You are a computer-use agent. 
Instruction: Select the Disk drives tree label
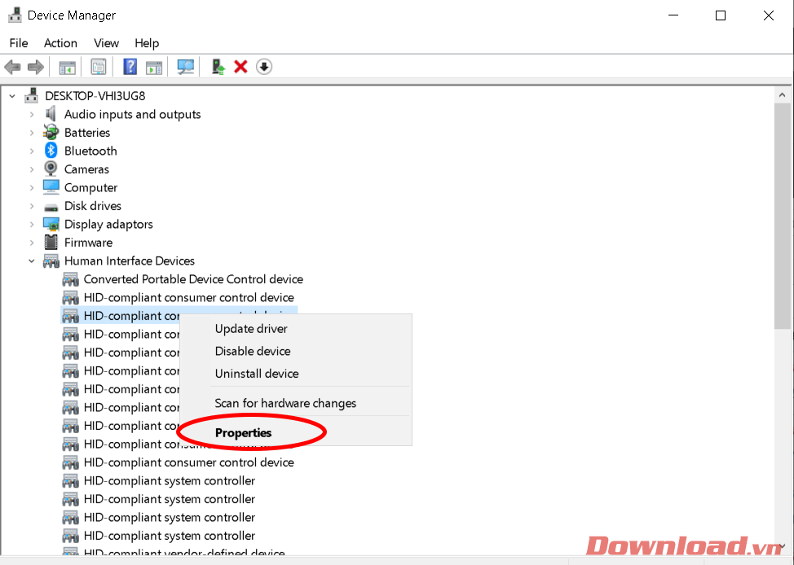(x=93, y=206)
